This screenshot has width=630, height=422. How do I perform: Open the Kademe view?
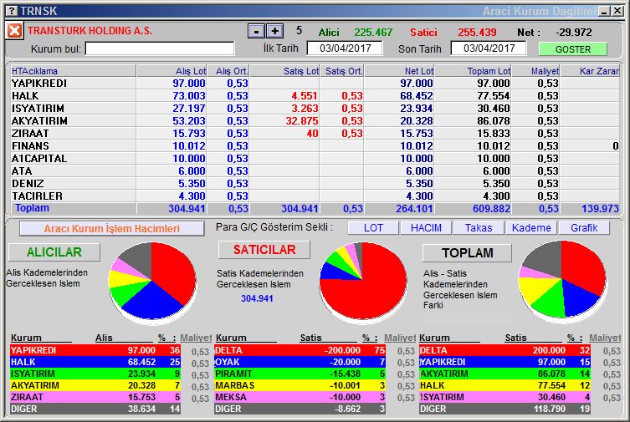[x=531, y=228]
